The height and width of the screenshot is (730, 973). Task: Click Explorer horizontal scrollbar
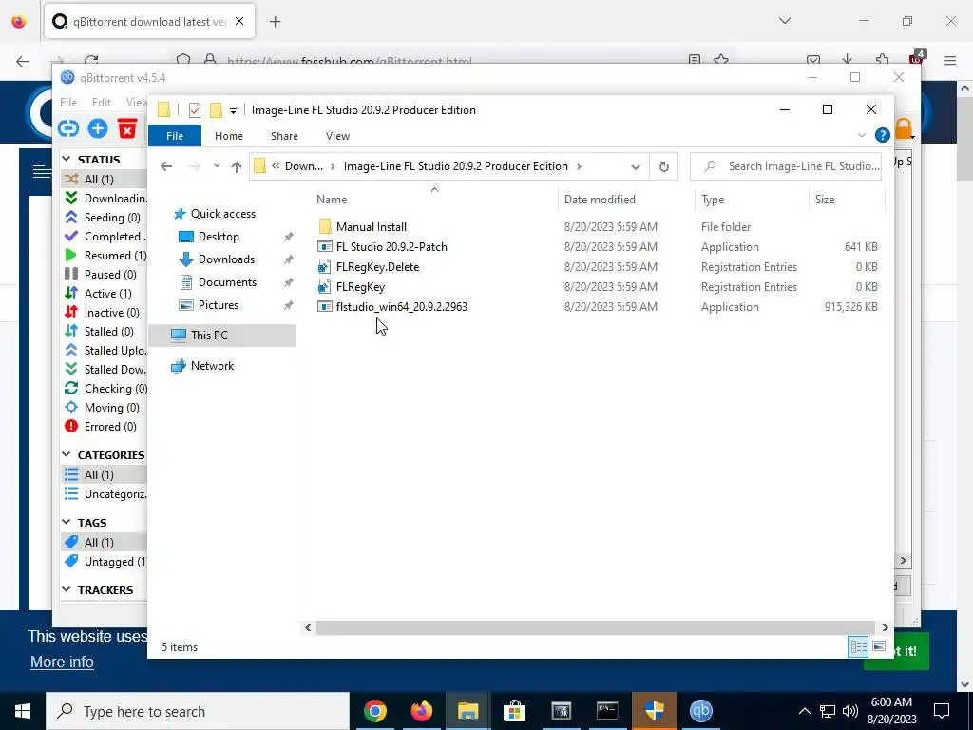(x=596, y=627)
